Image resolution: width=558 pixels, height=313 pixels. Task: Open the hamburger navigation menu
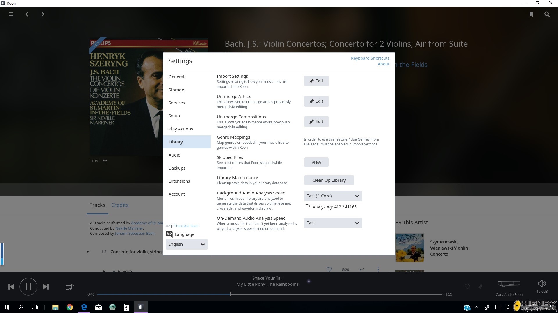[11, 14]
